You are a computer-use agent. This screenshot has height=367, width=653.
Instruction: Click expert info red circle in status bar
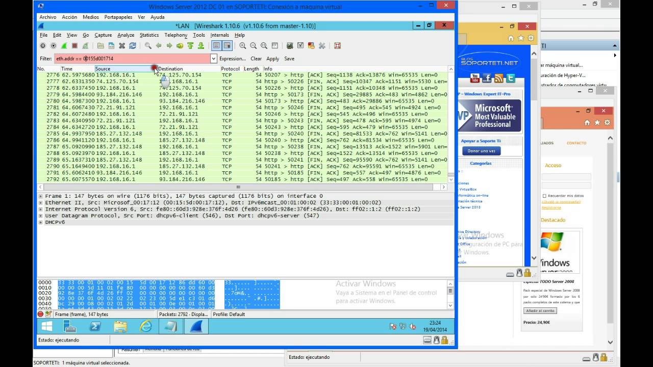tap(40, 314)
